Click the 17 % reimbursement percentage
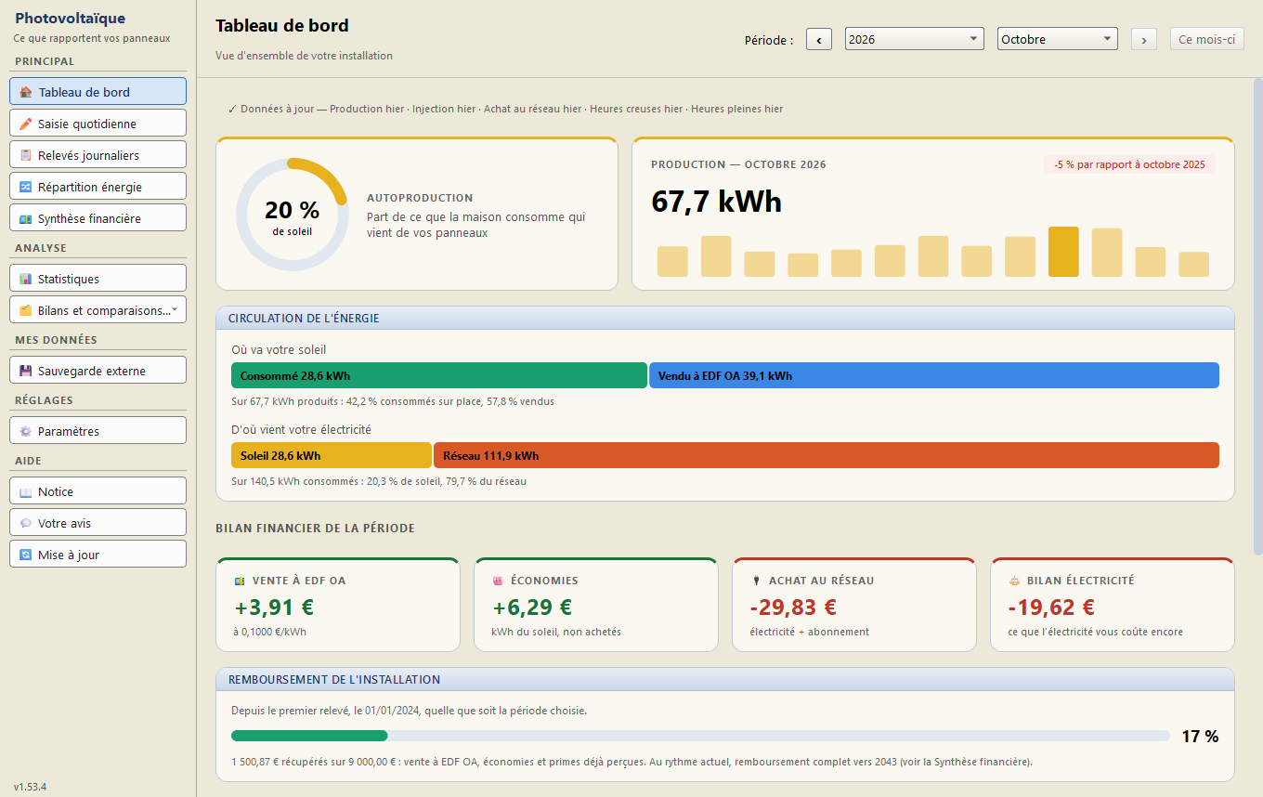Viewport: 1263px width, 797px height. 1200,737
